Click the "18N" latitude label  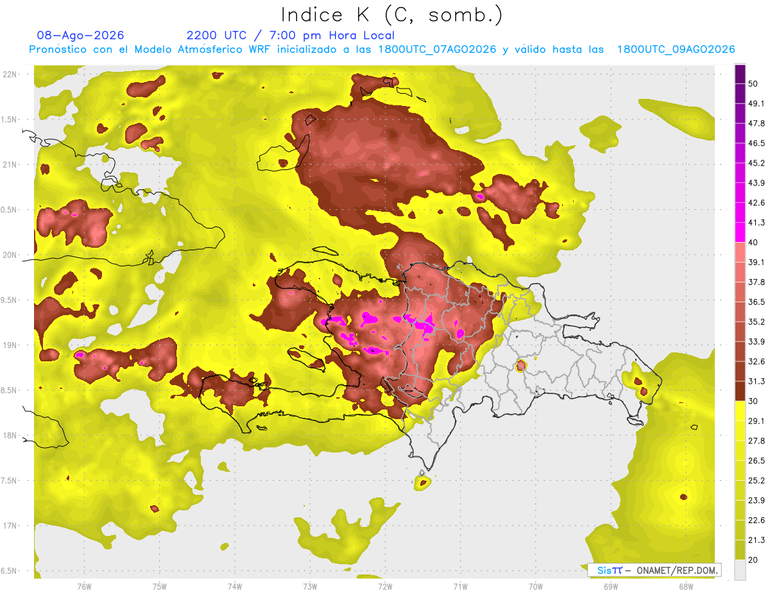click(x=10, y=436)
